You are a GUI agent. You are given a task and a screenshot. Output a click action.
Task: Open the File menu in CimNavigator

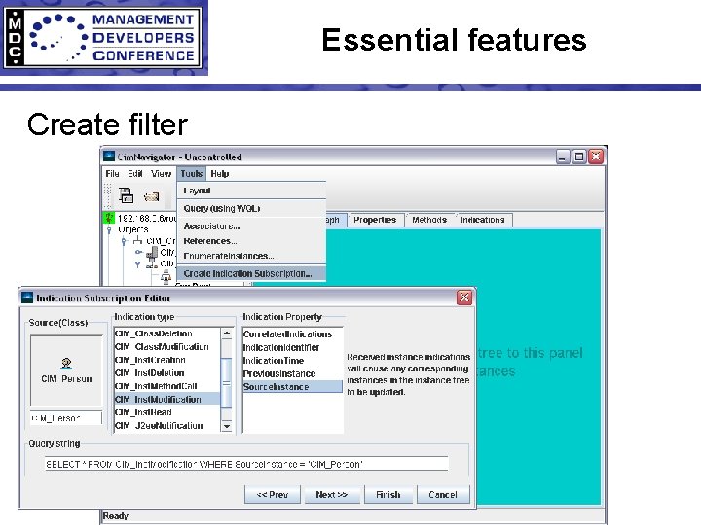pos(112,174)
